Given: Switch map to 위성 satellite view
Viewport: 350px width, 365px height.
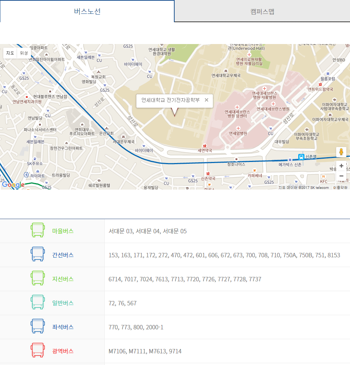Looking at the screenshot, I should point(24,53).
